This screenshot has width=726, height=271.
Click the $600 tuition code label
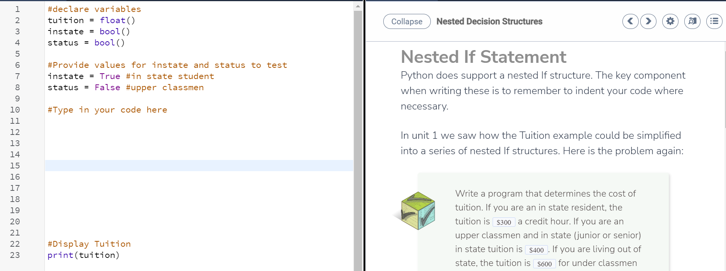[544, 264]
